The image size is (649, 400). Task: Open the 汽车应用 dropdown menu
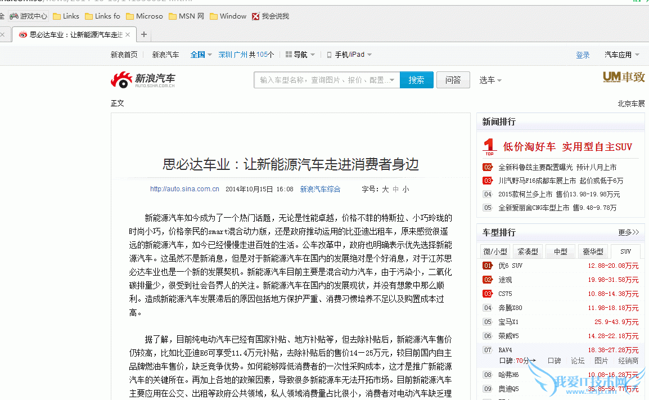621,55
